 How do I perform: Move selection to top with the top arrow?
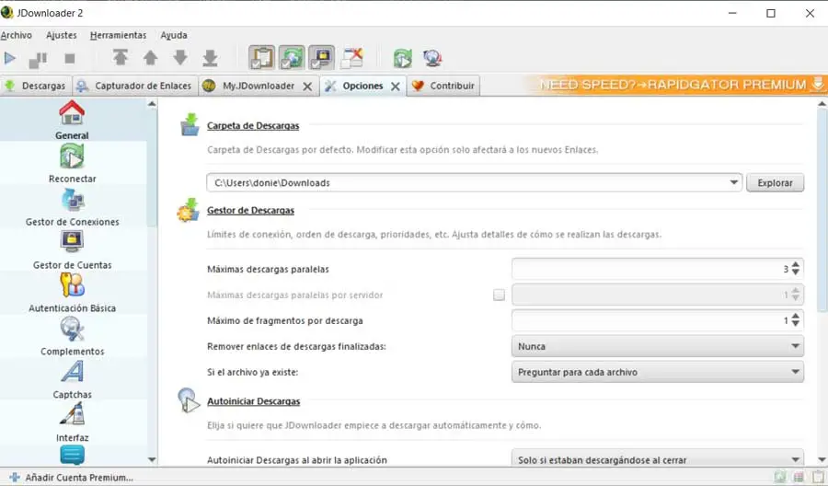[121, 58]
